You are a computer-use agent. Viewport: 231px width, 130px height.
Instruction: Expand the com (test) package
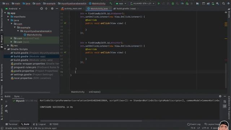click(x=12, y=42)
